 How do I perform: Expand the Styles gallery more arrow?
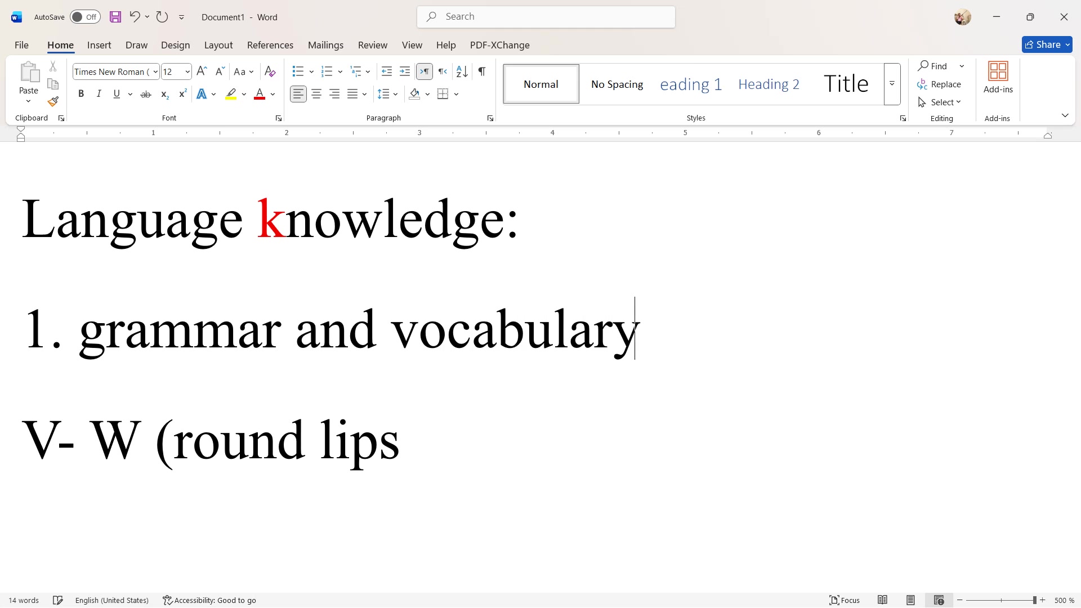(x=892, y=84)
